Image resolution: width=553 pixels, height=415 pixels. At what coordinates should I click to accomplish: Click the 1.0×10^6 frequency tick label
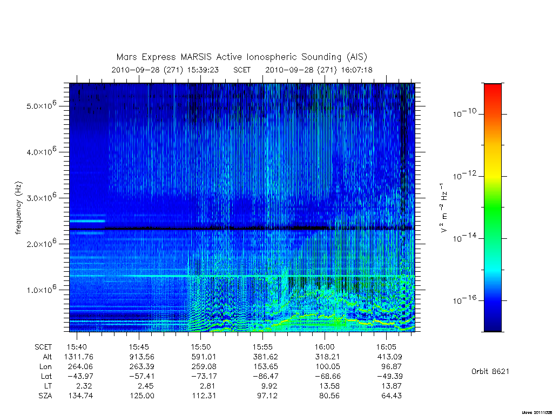click(x=42, y=289)
